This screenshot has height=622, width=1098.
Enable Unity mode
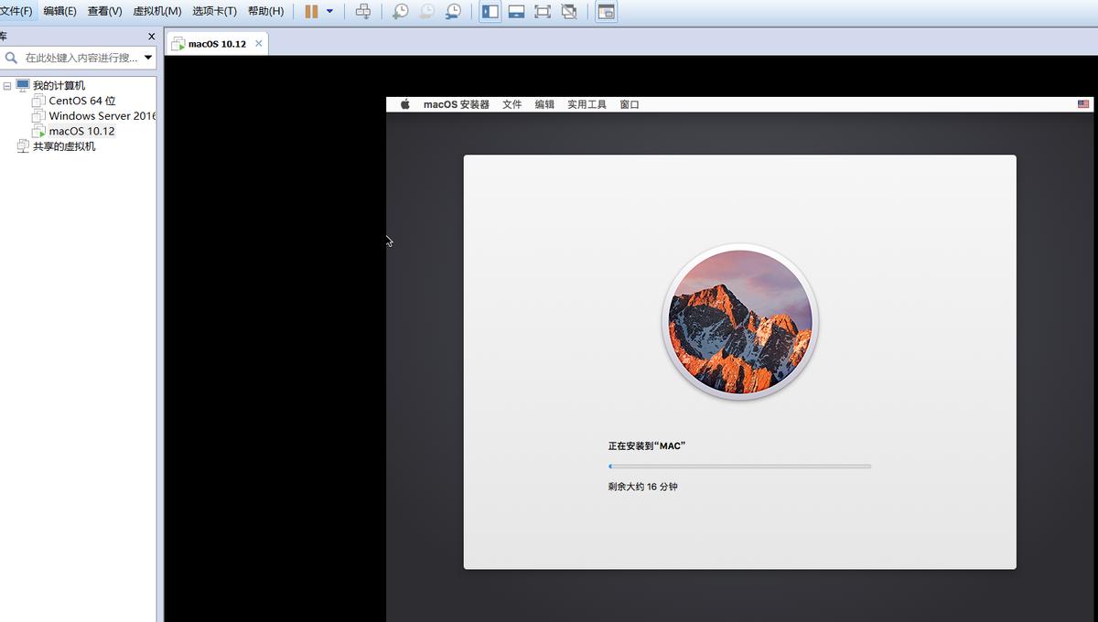pyautogui.click(x=567, y=10)
